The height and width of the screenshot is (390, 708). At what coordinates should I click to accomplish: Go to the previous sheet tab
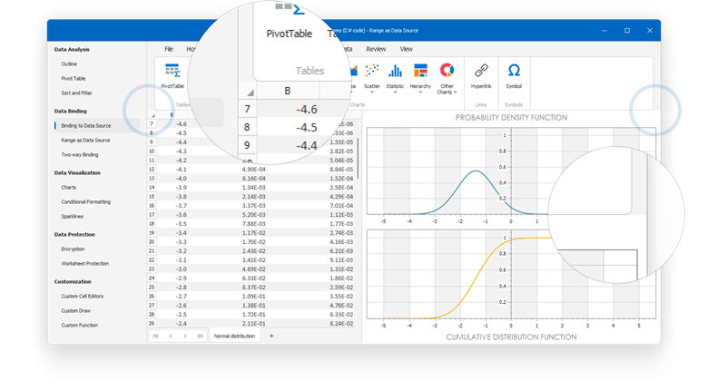[x=171, y=336]
